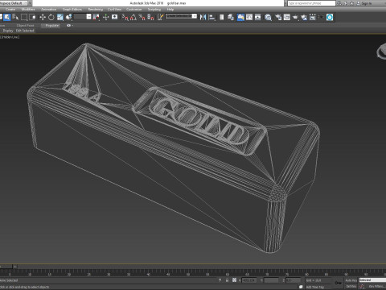
Task: Open Autodesk A360 gallery icon
Action: tap(313, 17)
